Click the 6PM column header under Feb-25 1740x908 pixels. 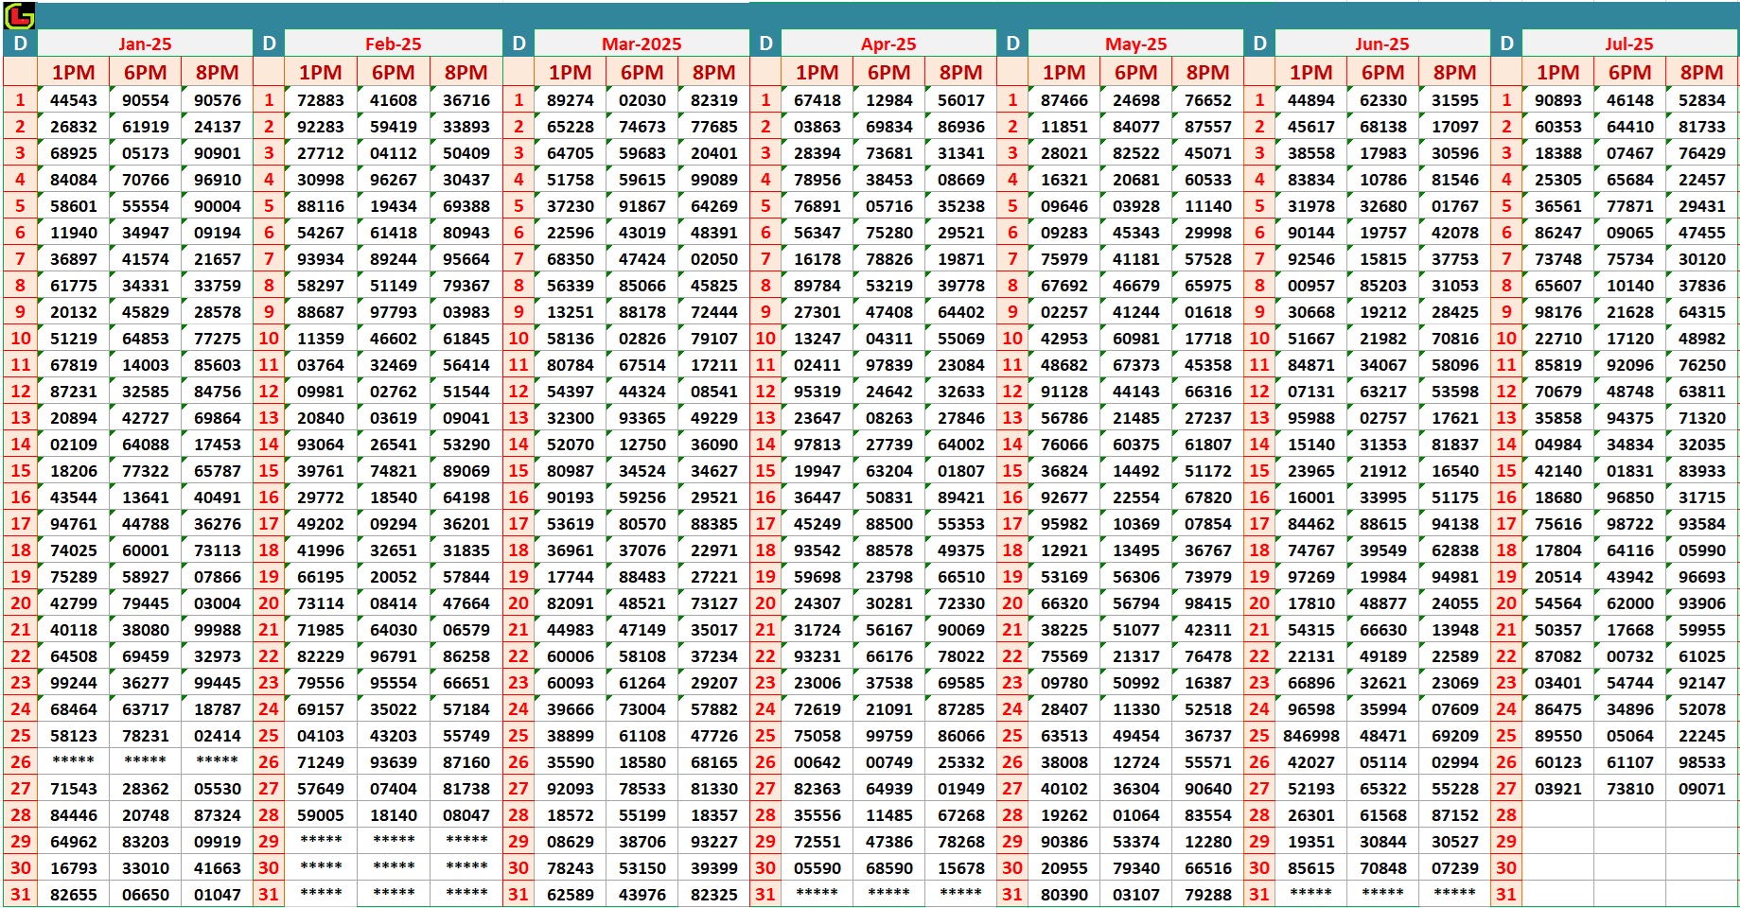(393, 73)
